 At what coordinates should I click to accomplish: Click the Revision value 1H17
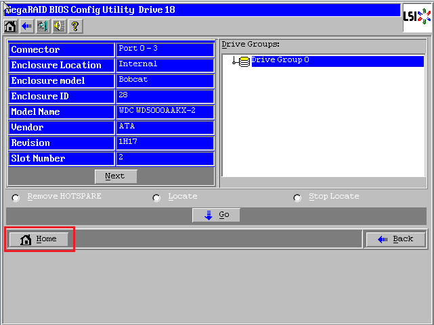[x=165, y=143]
